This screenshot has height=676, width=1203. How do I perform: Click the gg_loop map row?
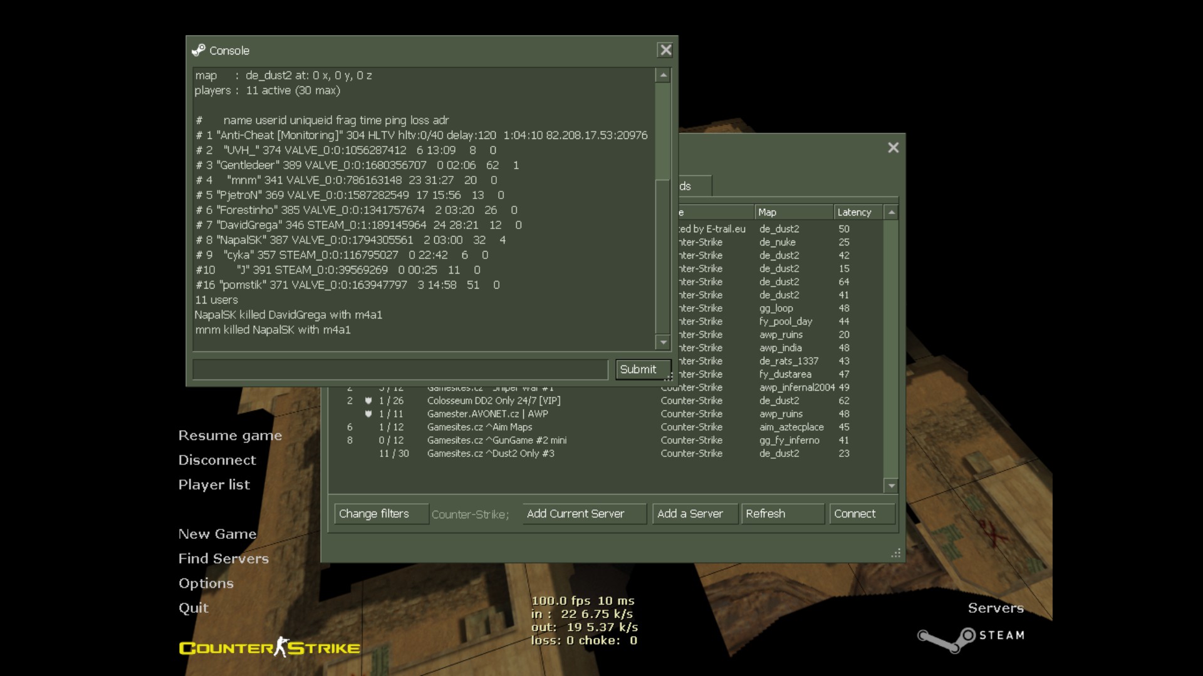[781, 308]
